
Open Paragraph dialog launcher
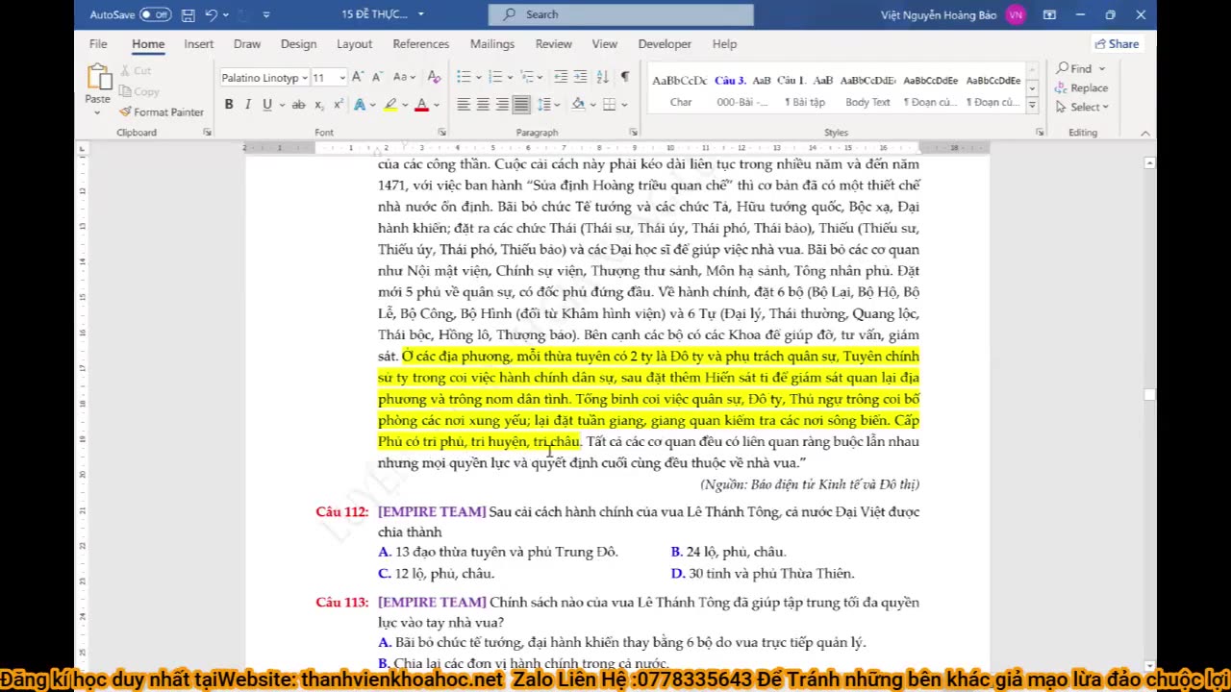pyautogui.click(x=633, y=133)
